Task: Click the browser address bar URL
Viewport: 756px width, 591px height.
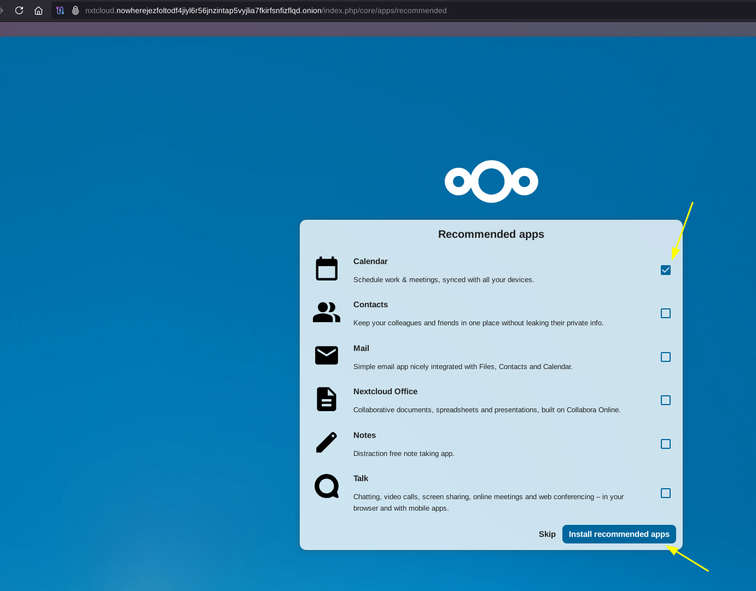Action: point(266,10)
